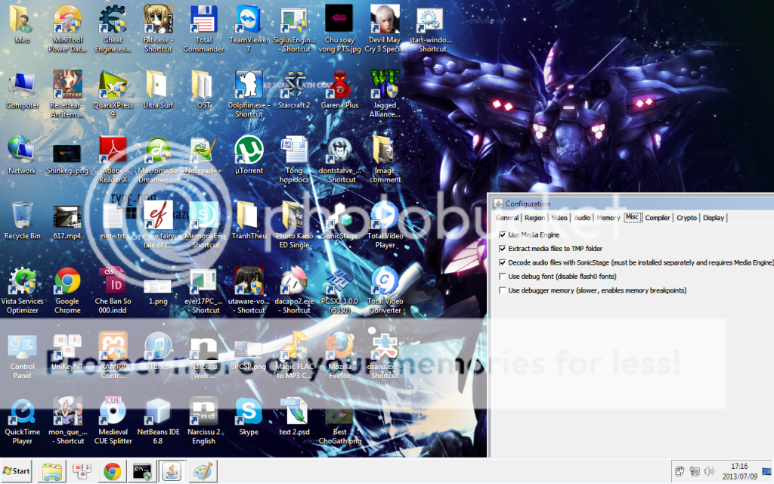
Task: Enable the Use debugger memory checkbox
Action: tap(503, 290)
